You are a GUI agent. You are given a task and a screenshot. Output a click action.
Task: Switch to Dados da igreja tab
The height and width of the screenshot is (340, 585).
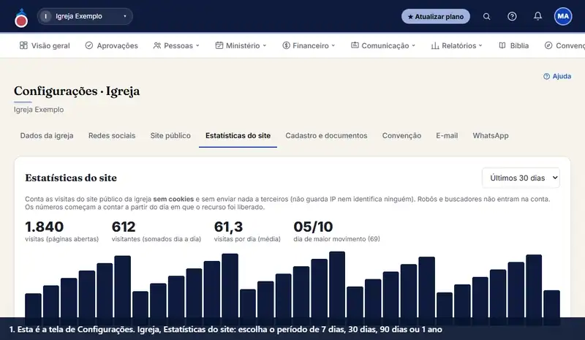point(47,135)
